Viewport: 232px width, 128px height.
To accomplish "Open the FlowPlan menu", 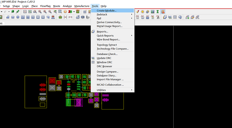I will coord(45,6).
